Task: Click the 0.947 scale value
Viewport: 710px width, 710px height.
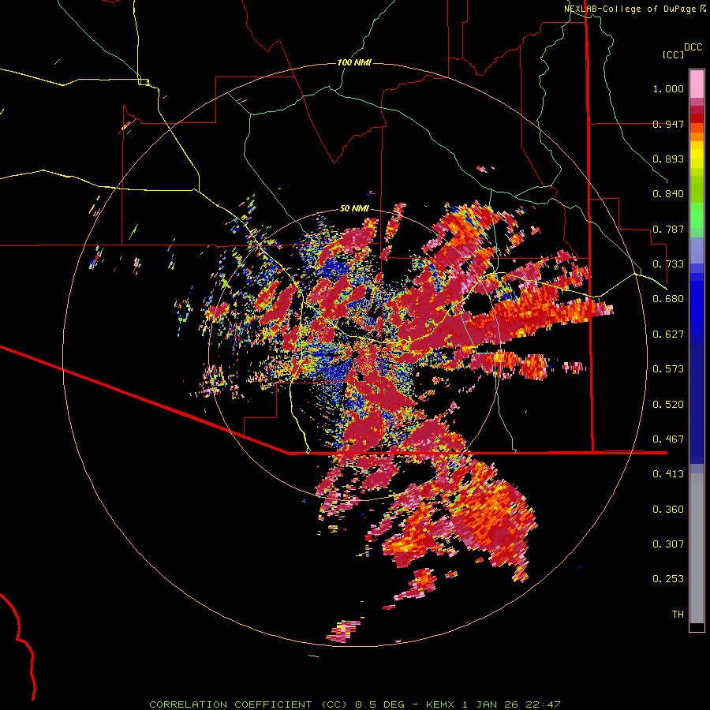Action: [668, 124]
